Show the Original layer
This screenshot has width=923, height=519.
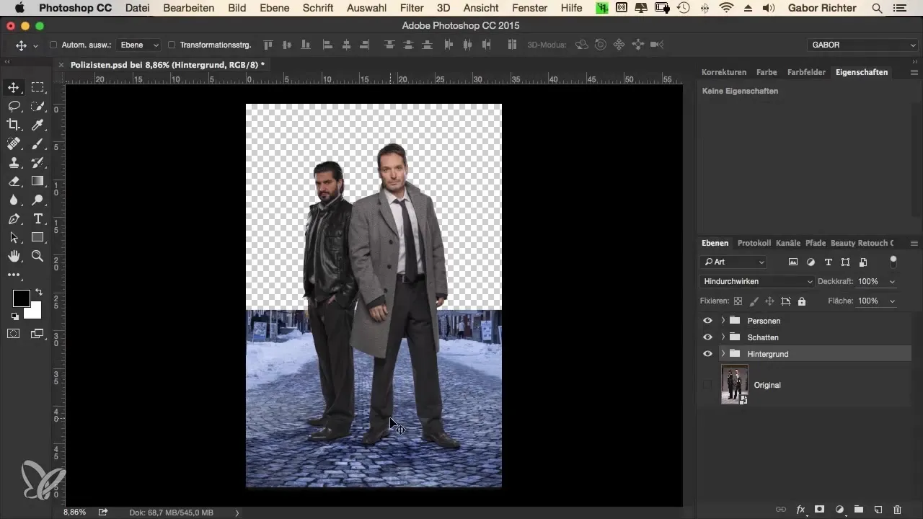(707, 385)
